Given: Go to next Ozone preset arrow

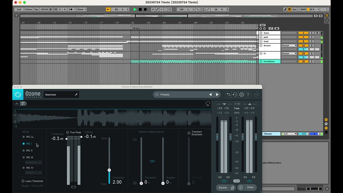Looking at the screenshot, I should coord(217,95).
